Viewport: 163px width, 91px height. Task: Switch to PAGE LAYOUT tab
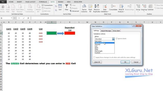tap(31, 2)
